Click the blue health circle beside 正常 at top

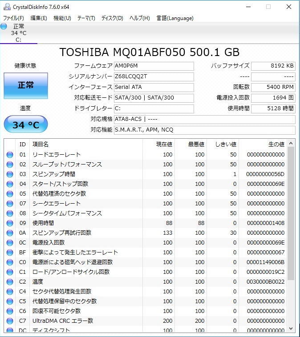pyautogui.click(x=4, y=26)
